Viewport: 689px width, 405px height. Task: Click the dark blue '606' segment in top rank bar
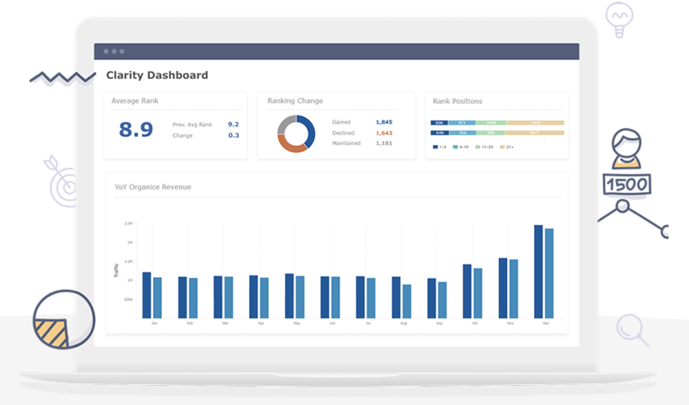440,122
